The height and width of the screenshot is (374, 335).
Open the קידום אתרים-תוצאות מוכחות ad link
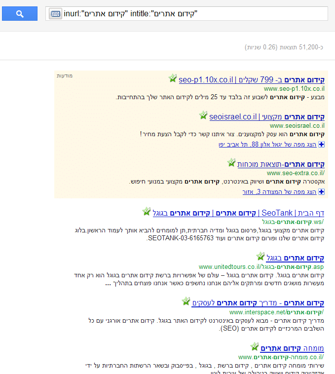[281, 164]
